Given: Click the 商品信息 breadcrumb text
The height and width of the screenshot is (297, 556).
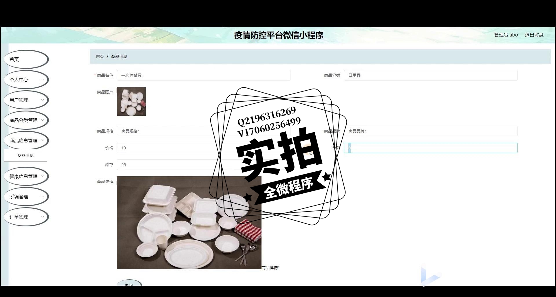Looking at the screenshot, I should click(x=119, y=56).
